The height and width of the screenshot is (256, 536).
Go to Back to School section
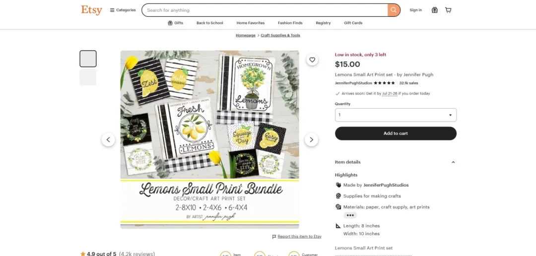pyautogui.click(x=209, y=23)
